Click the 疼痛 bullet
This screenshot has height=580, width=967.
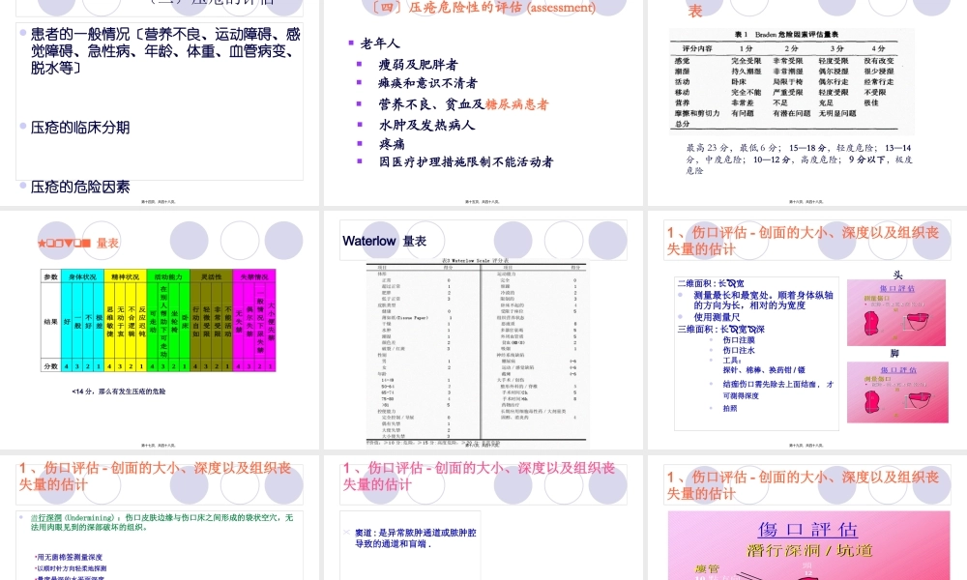pos(392,144)
